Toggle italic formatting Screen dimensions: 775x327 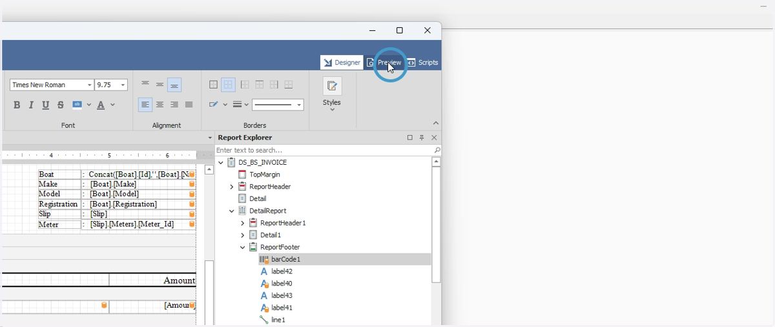click(31, 105)
